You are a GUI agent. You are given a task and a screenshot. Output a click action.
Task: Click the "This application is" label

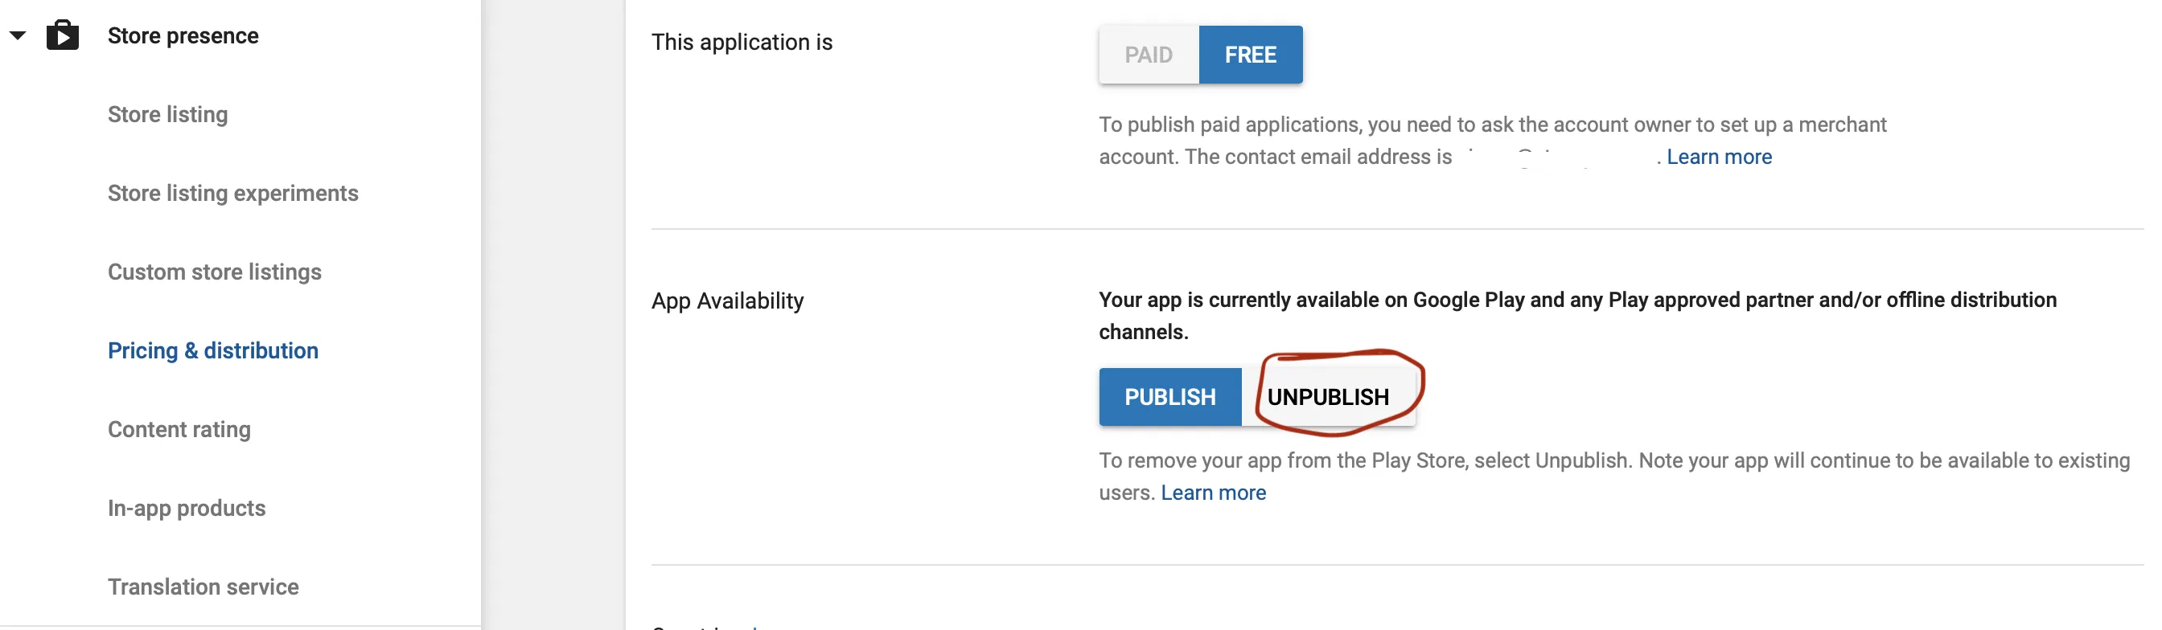click(x=741, y=43)
